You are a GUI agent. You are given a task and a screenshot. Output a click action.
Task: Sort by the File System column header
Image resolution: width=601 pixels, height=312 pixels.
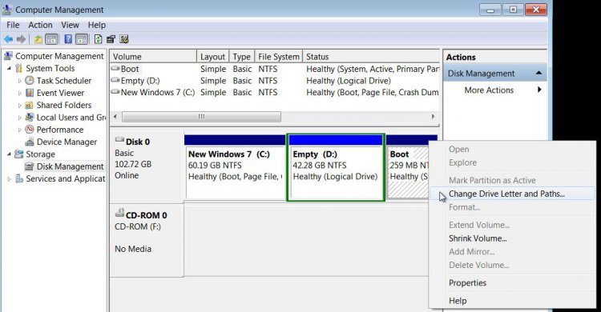tap(279, 57)
